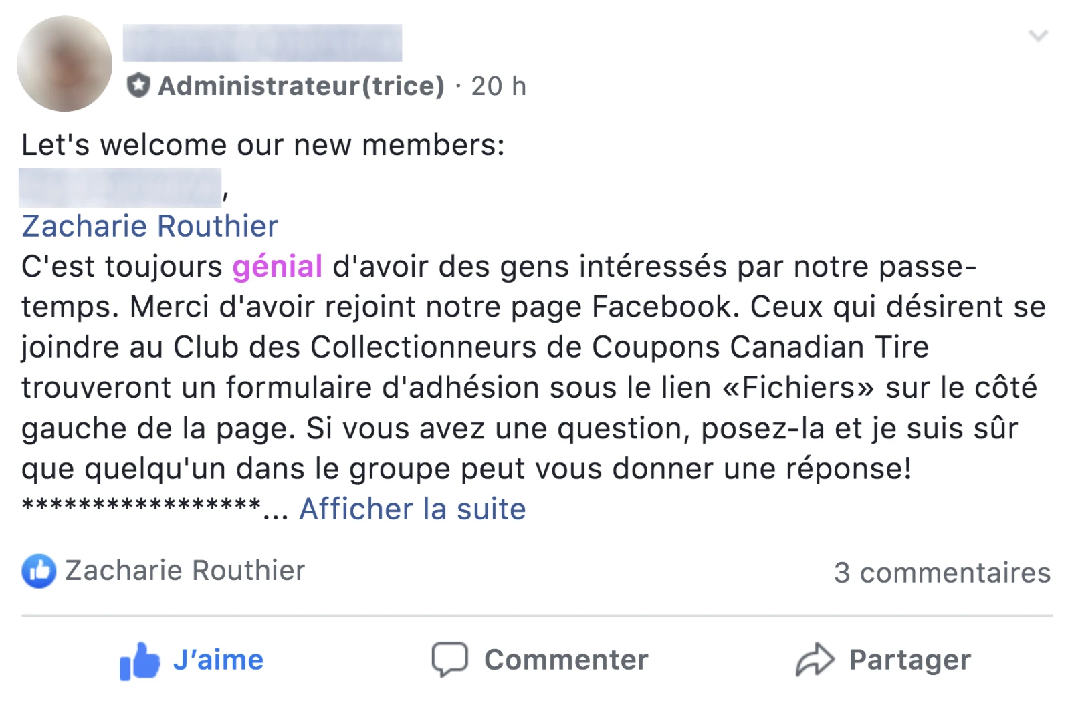Click the "Let's welcome our new members" text

pyautogui.click(x=263, y=145)
